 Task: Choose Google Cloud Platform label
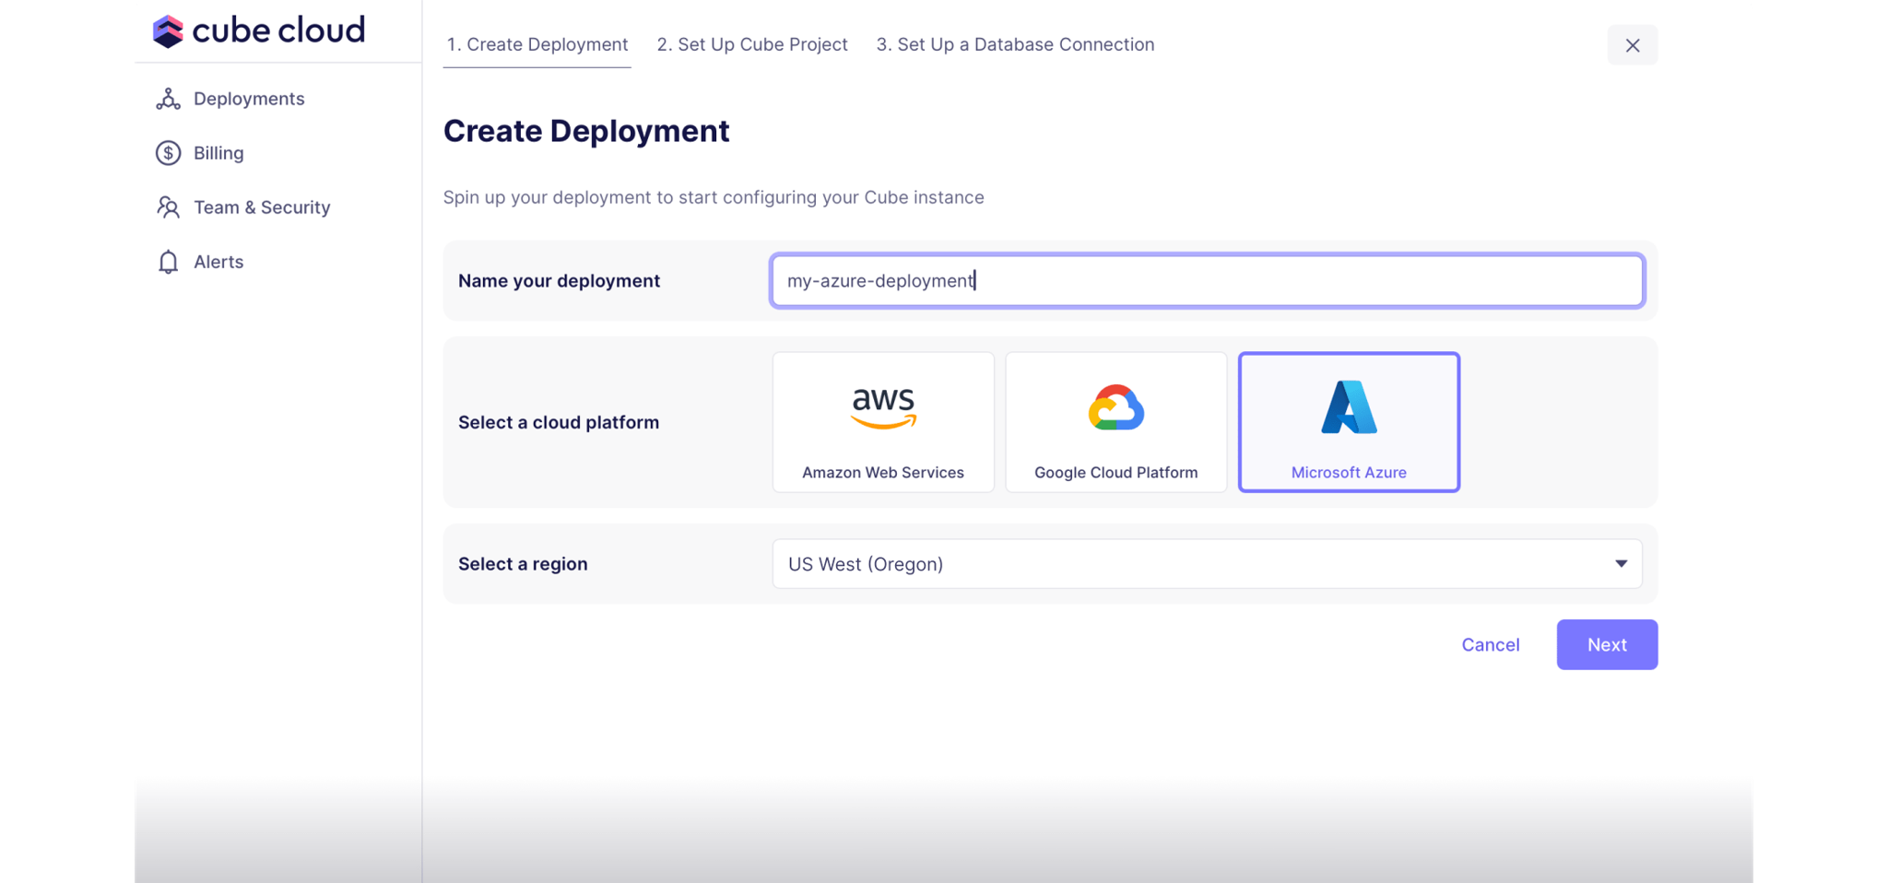click(1115, 473)
